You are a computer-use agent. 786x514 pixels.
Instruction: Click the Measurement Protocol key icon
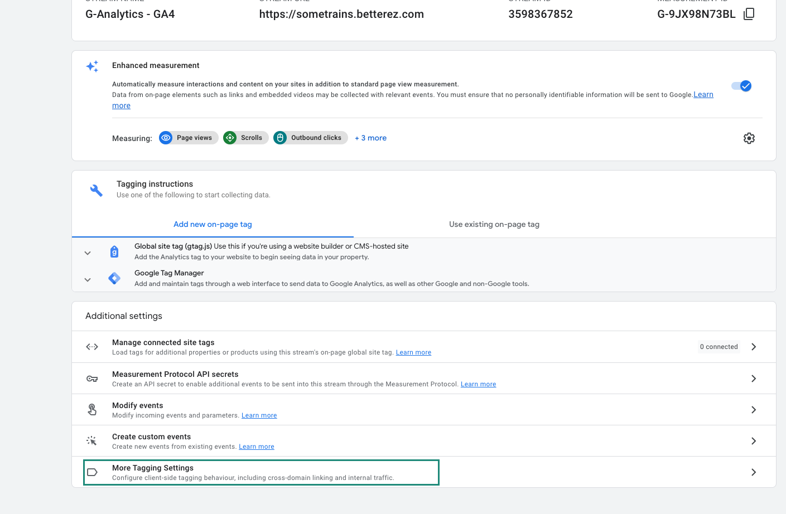click(x=92, y=379)
